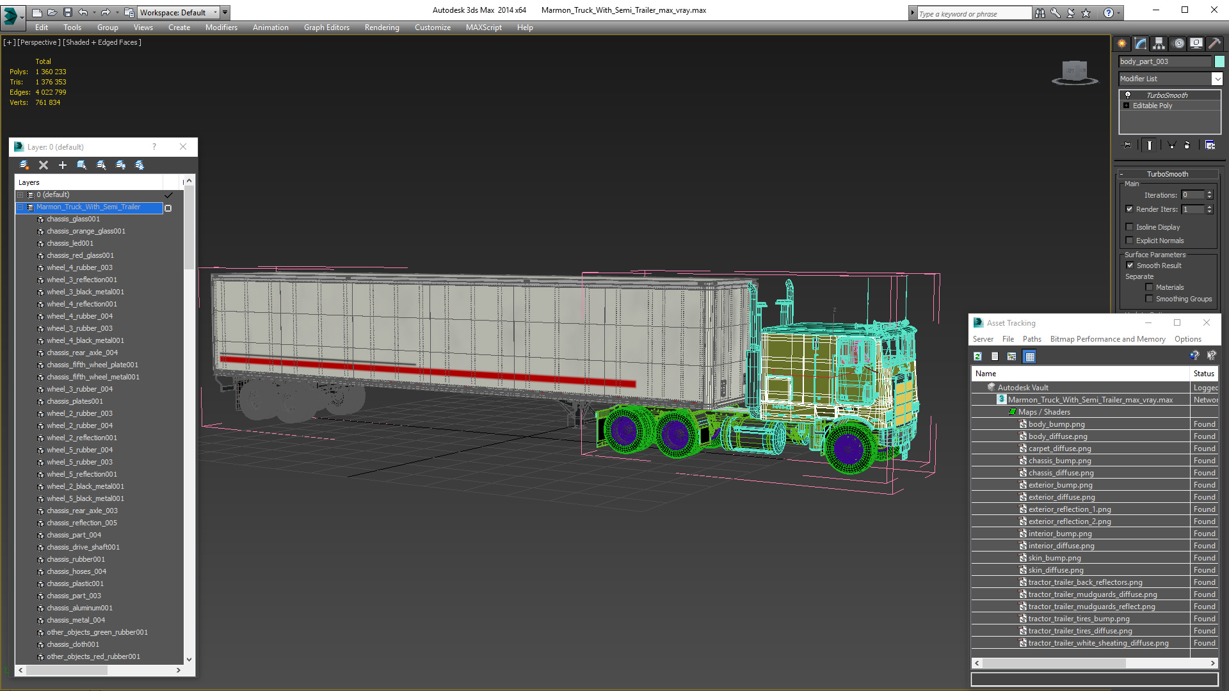Viewport: 1229px width, 691px height.
Task: Click Asset Tracking table view icon
Action: point(1029,356)
